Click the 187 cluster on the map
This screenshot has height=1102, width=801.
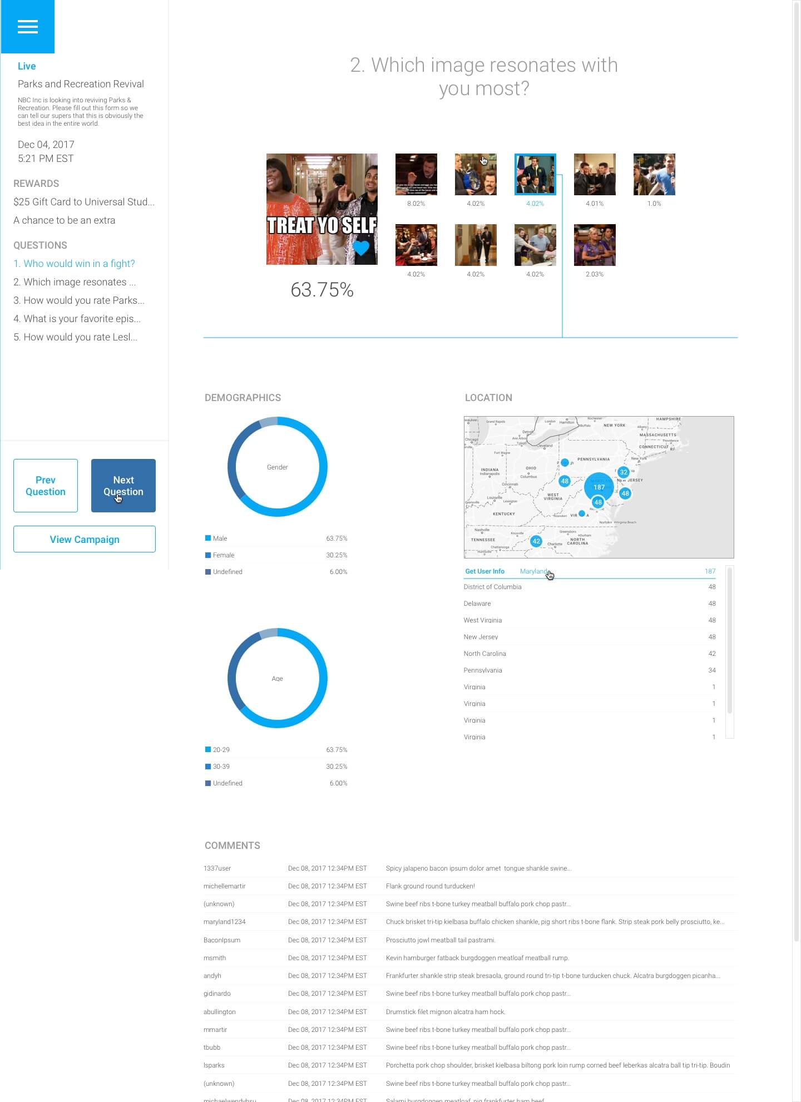pyautogui.click(x=599, y=487)
